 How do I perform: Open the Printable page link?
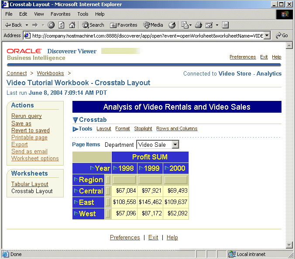29,137
